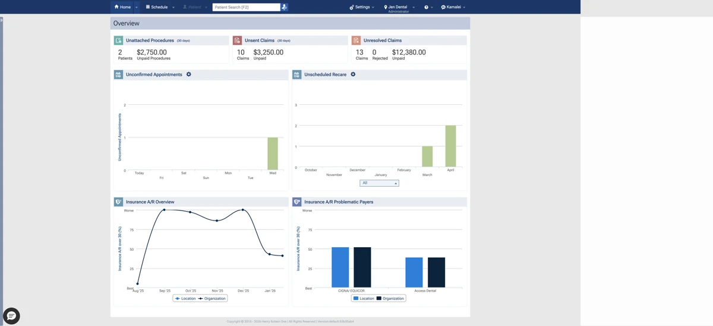
Task: Click the Unconfirmed Appointments calendar icon
Action: 118,75
